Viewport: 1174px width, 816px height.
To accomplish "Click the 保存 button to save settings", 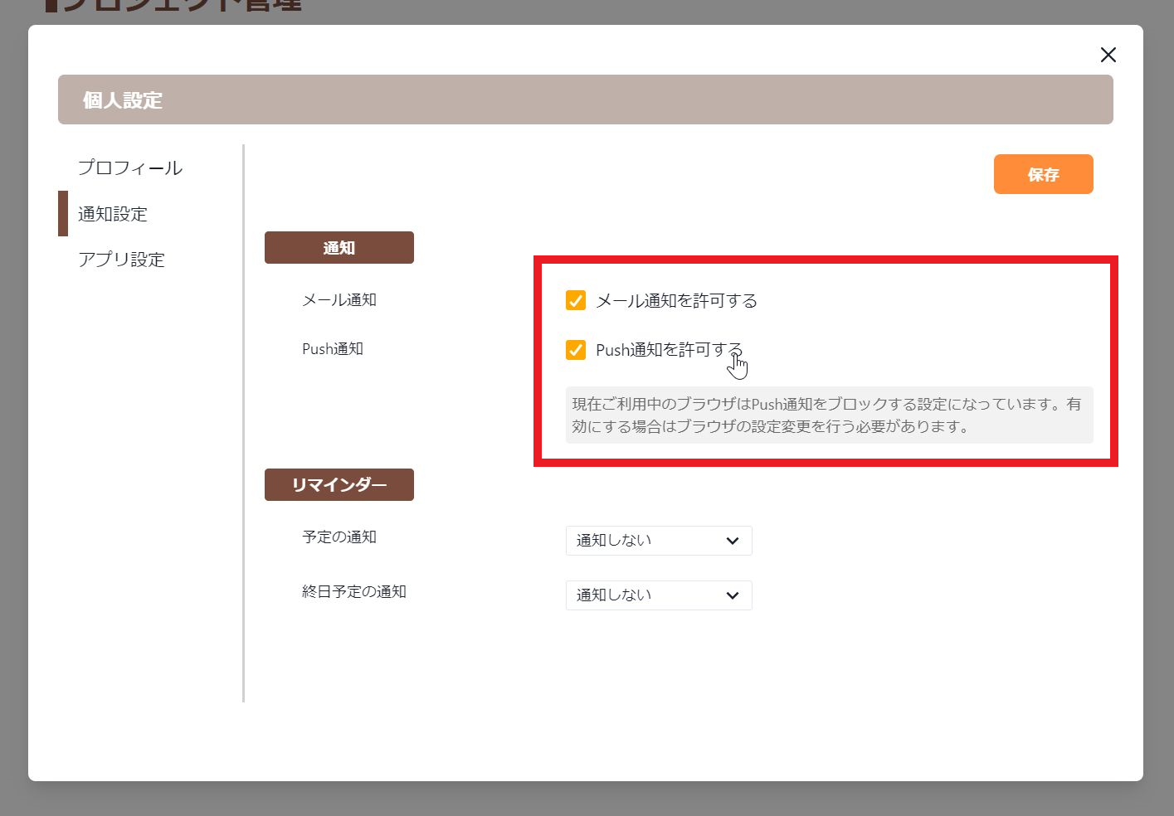I will 1043,174.
